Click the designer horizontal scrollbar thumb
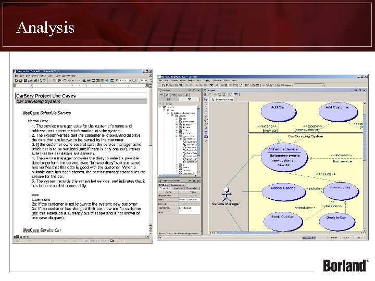The width and height of the screenshot is (375, 281). click(247, 233)
